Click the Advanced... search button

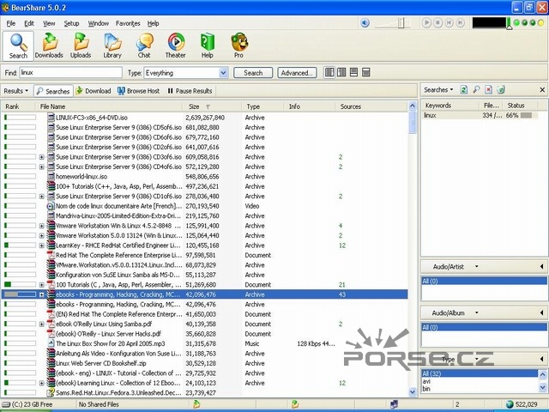point(296,73)
